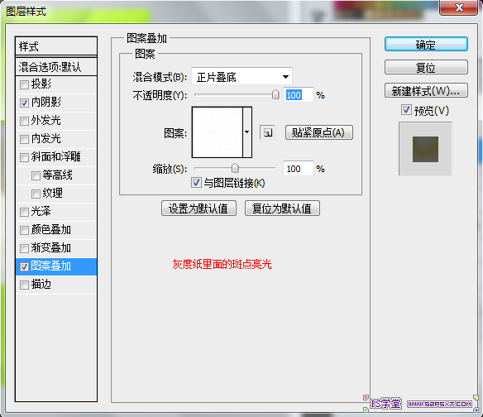Click the 缩放 slider handle

pos(235,168)
